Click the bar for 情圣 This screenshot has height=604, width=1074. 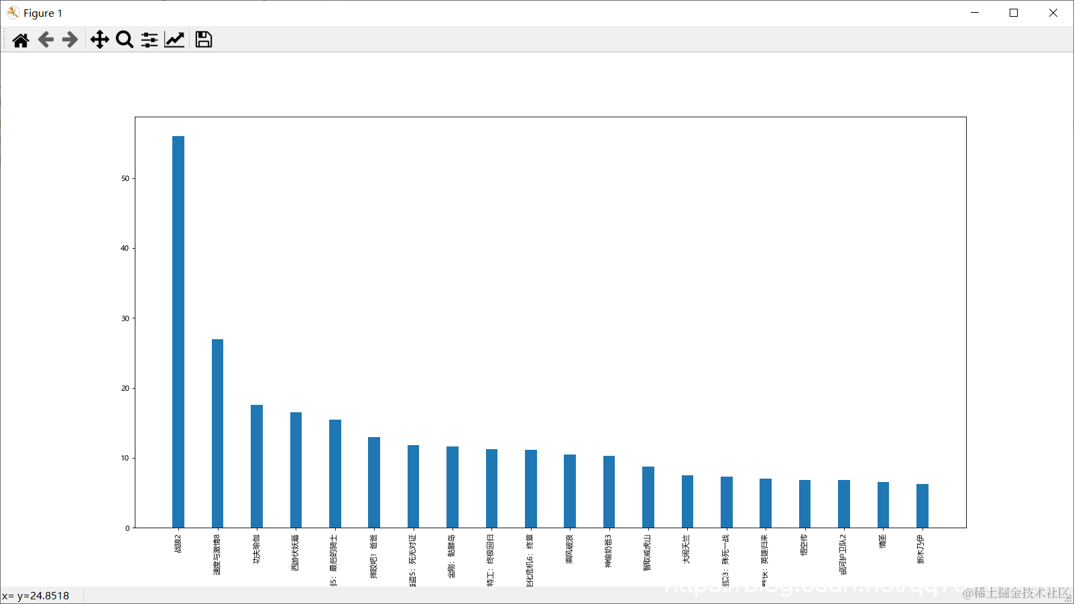coord(883,505)
